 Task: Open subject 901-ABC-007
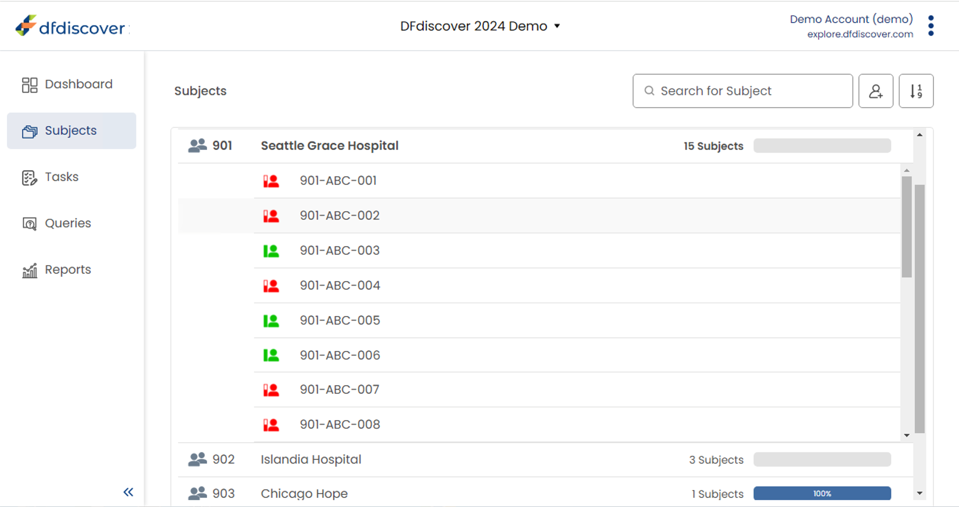click(577, 390)
